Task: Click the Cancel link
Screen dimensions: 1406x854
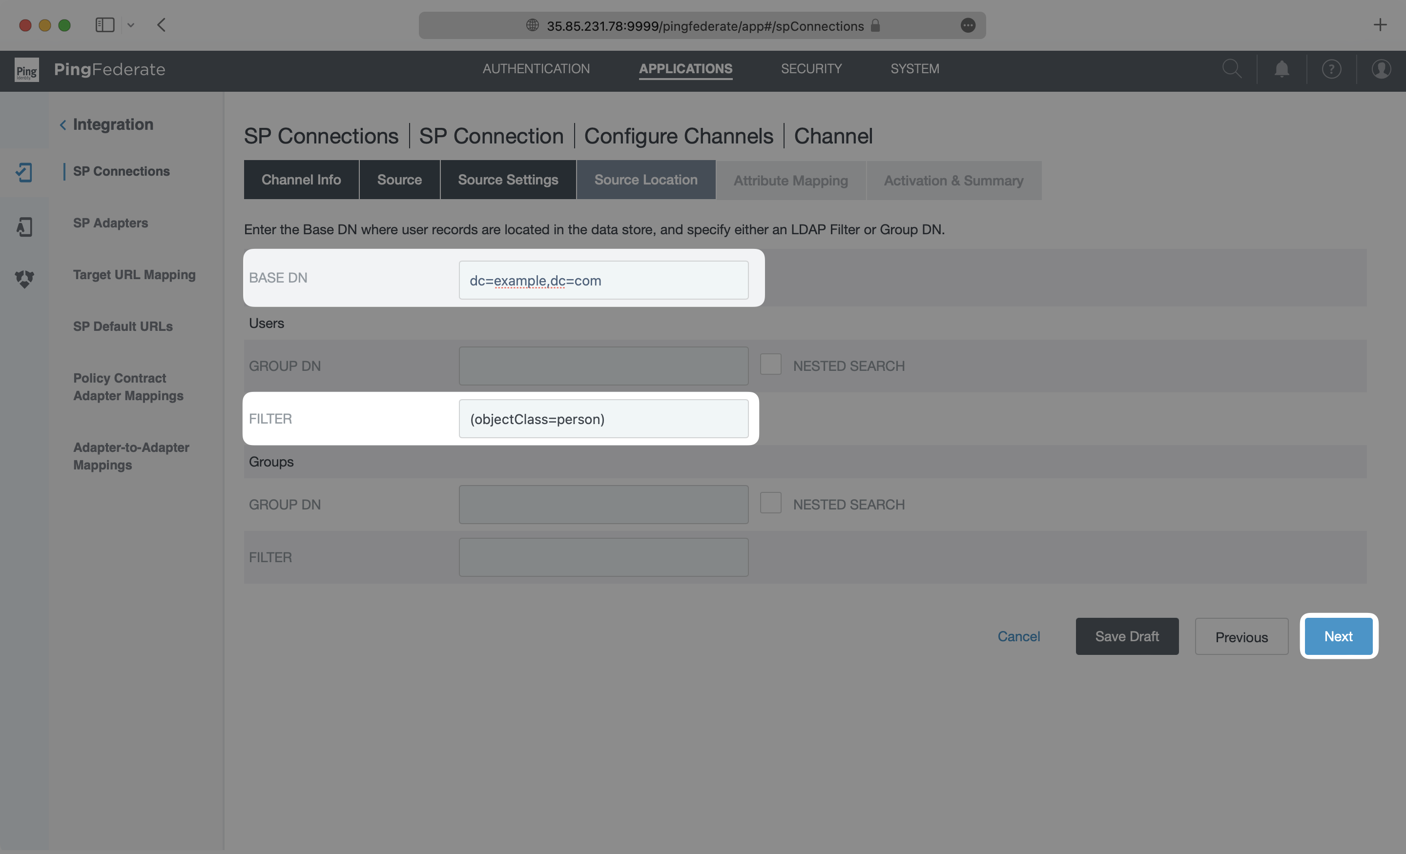Action: [1019, 636]
